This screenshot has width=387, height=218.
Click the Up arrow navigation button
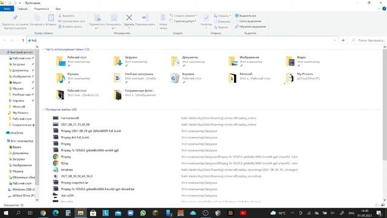(23, 41)
